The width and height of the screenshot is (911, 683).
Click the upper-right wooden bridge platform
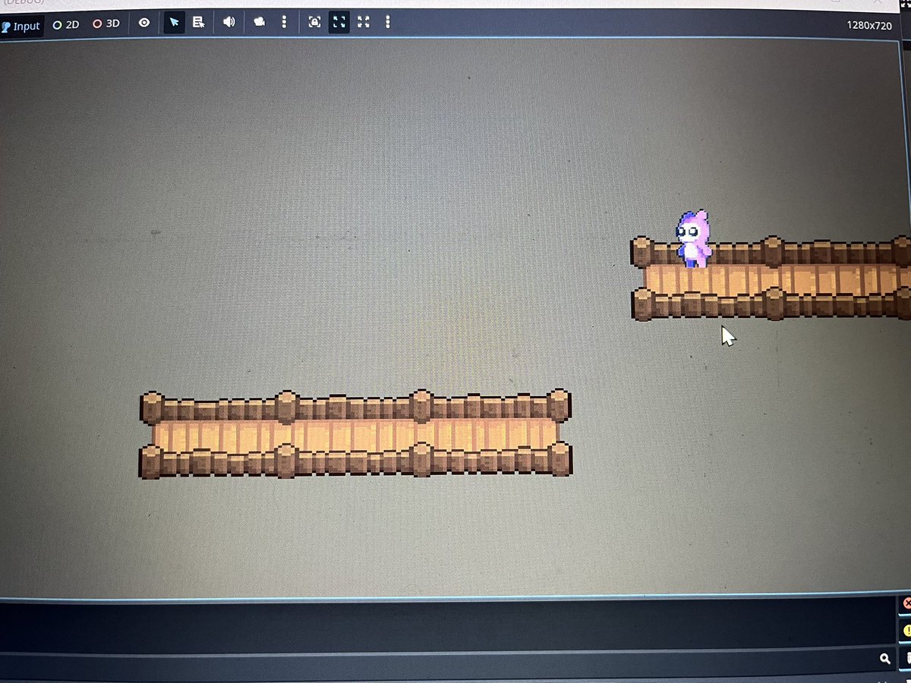click(x=771, y=278)
